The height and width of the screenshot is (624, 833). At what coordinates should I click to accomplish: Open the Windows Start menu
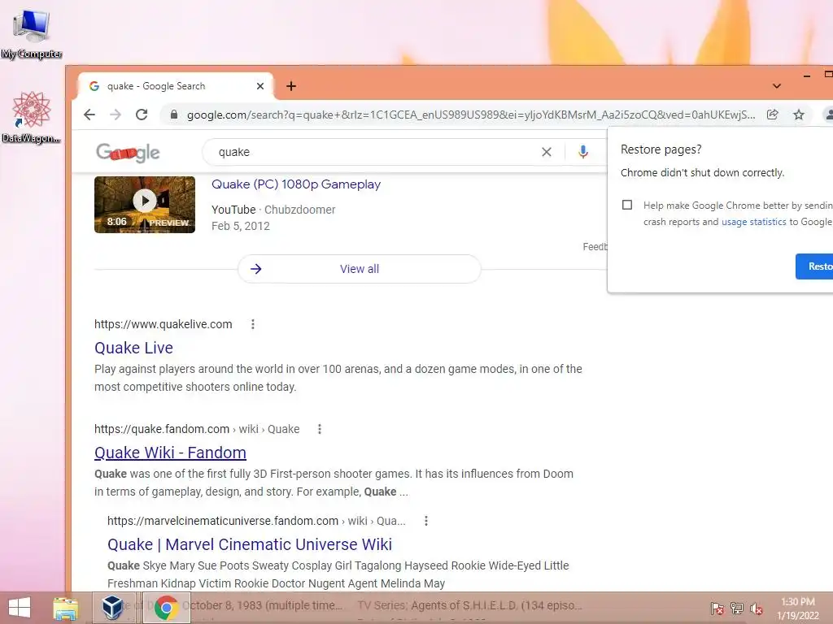click(20, 608)
